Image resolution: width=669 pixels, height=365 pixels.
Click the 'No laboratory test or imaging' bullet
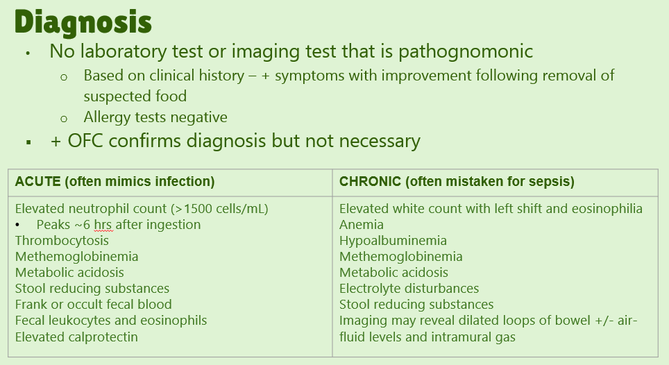click(x=291, y=51)
